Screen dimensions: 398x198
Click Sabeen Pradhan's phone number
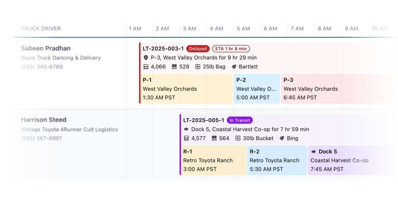pos(42,67)
